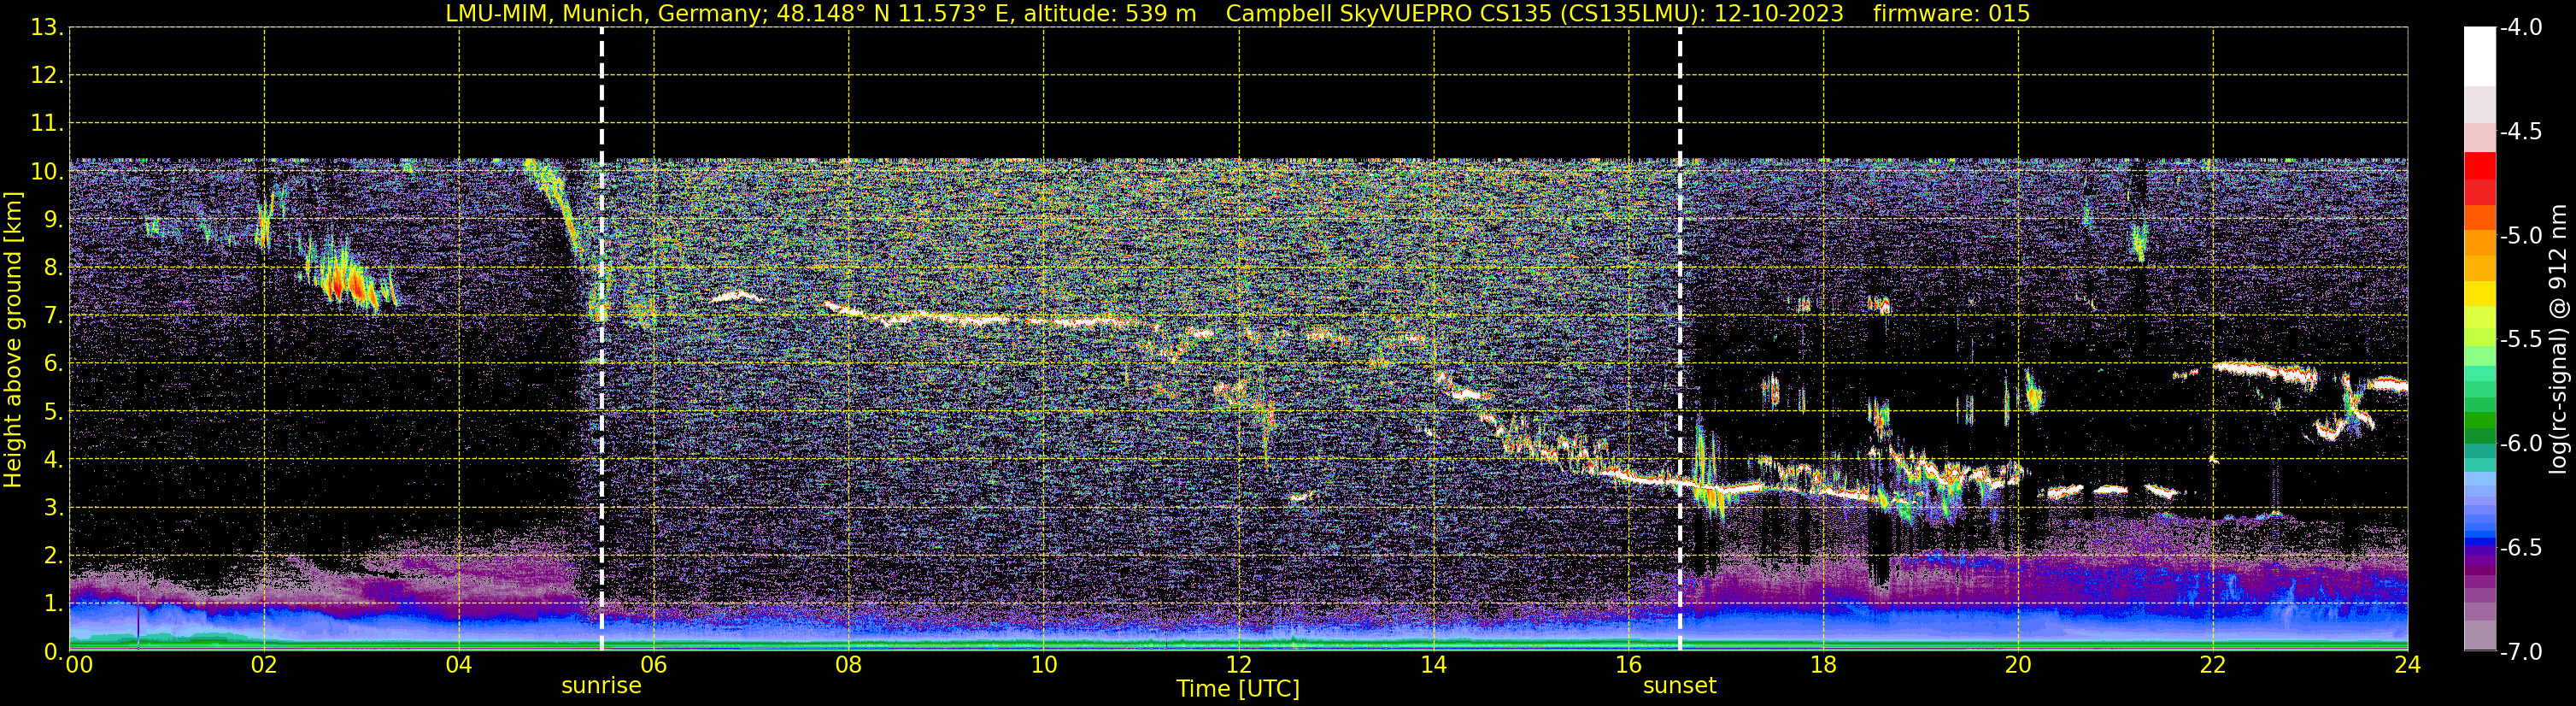
Task: Click the y-axis tick label '5.'
Action: pyautogui.click(x=53, y=412)
